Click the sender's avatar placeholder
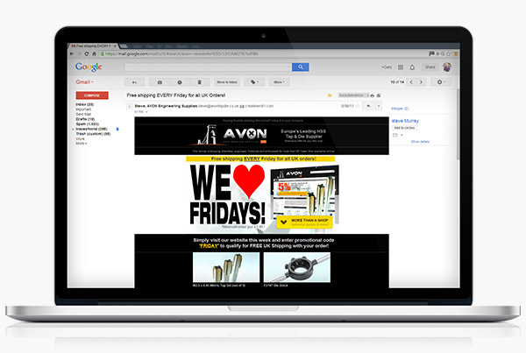The width and height of the screenshot is (526, 353). [x=130, y=106]
